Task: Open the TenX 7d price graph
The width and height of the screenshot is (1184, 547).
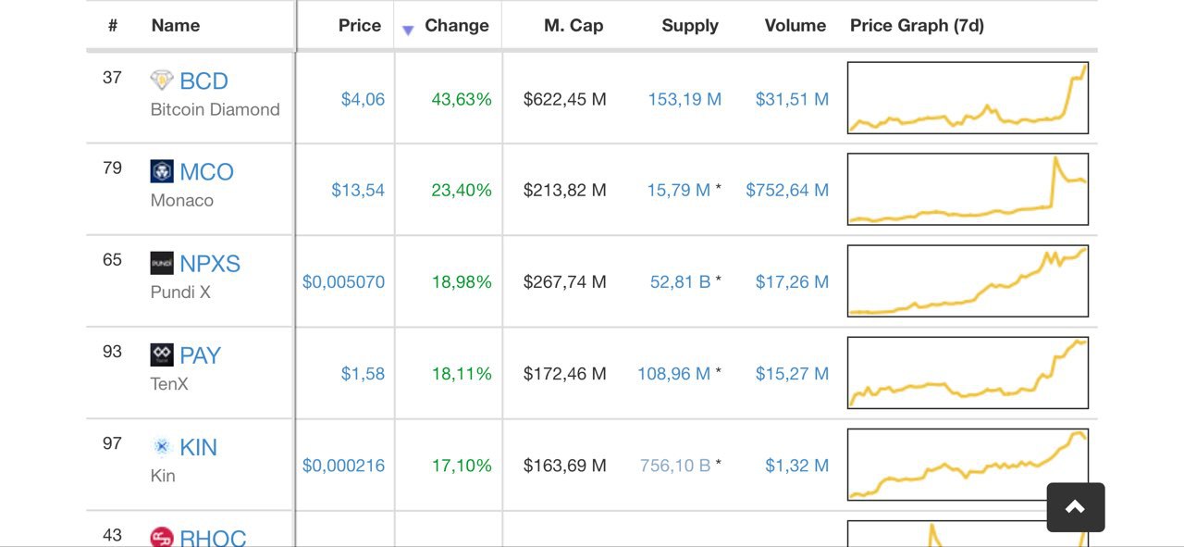Action: point(968,373)
